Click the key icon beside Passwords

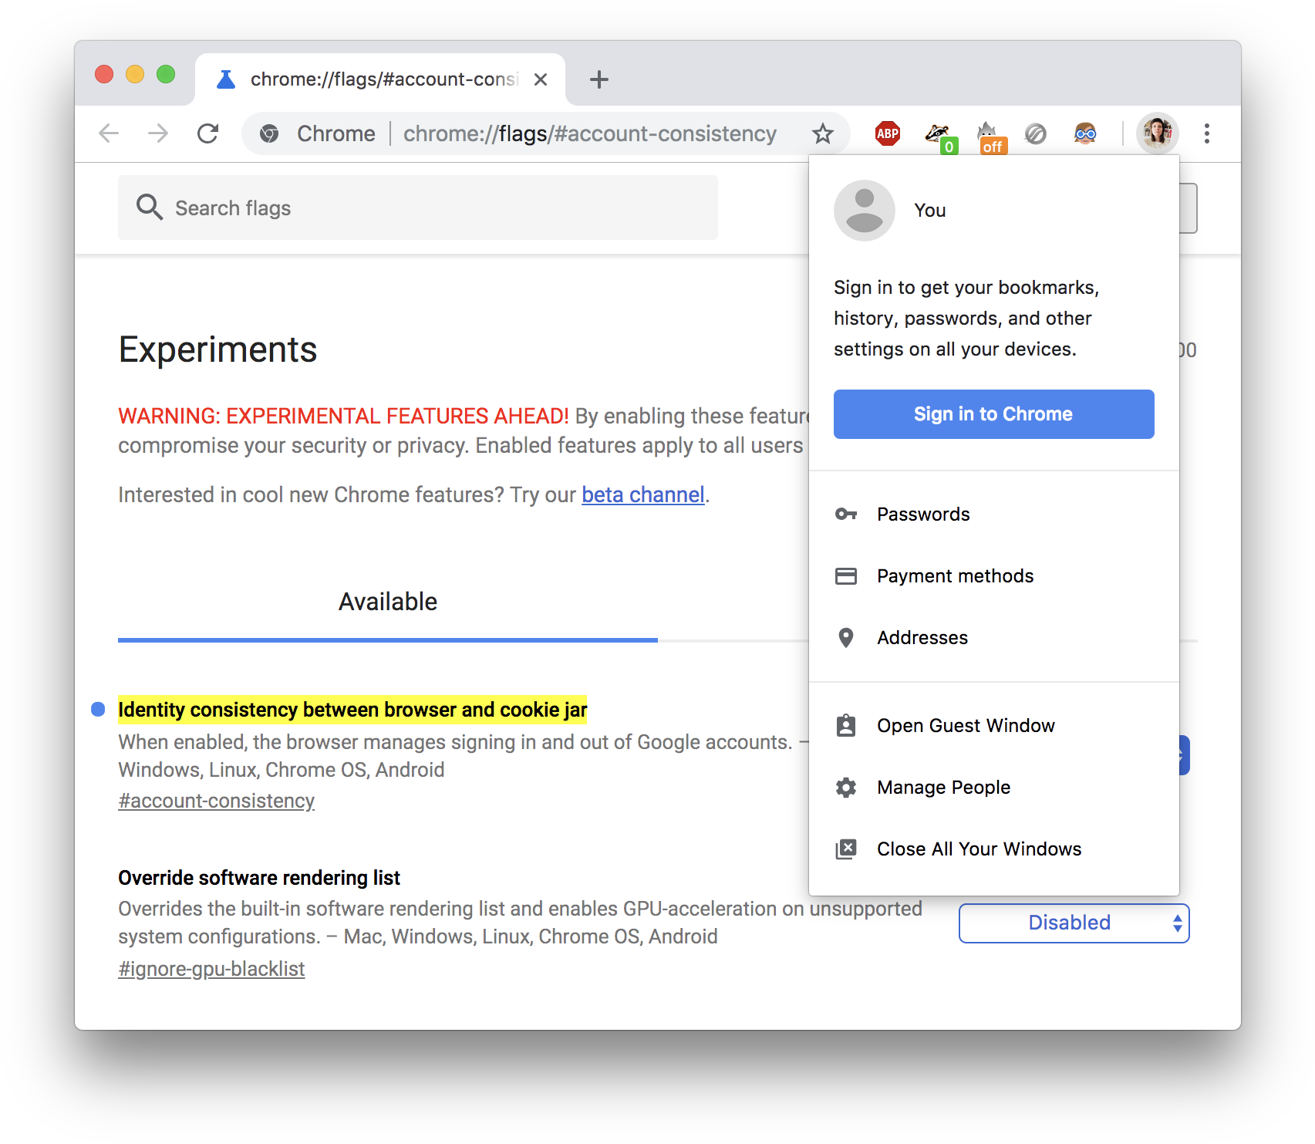click(846, 514)
